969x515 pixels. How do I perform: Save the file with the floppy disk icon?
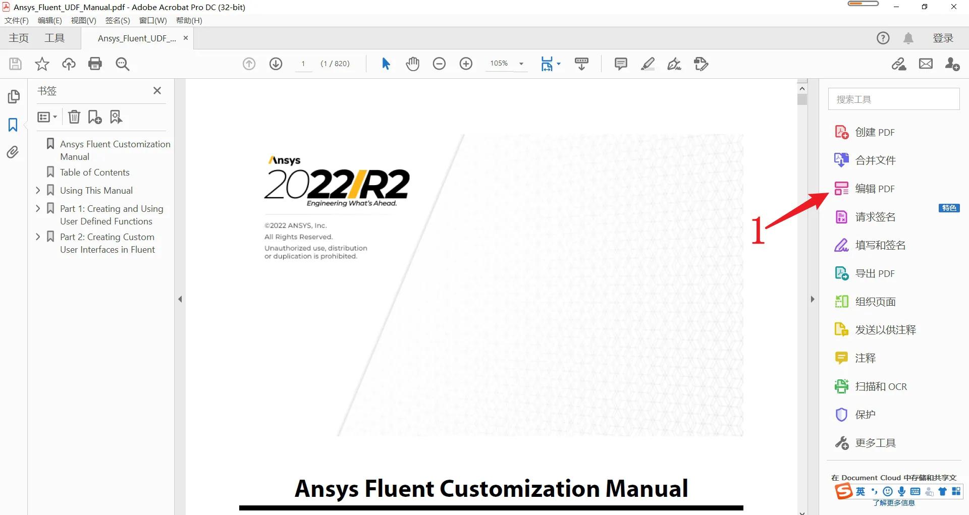tap(15, 64)
